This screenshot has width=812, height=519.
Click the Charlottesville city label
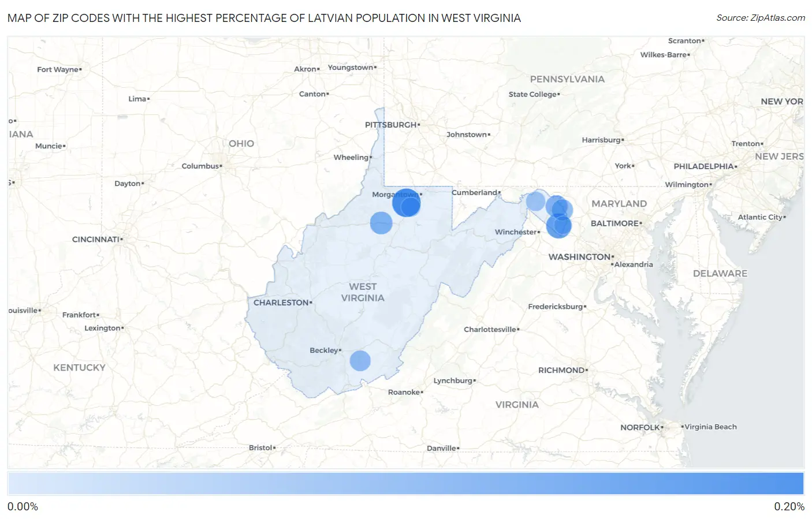click(490, 330)
